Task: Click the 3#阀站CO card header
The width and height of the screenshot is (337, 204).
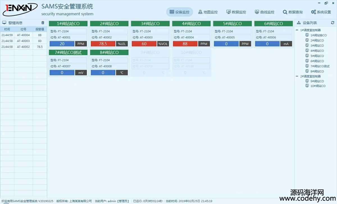Action: (x=150, y=24)
